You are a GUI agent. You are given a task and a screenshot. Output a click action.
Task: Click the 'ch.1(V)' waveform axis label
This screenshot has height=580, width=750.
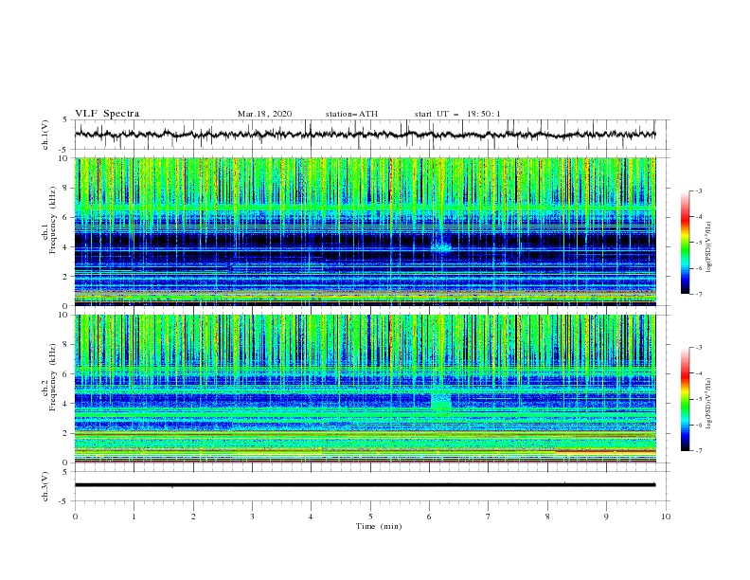tap(45, 135)
